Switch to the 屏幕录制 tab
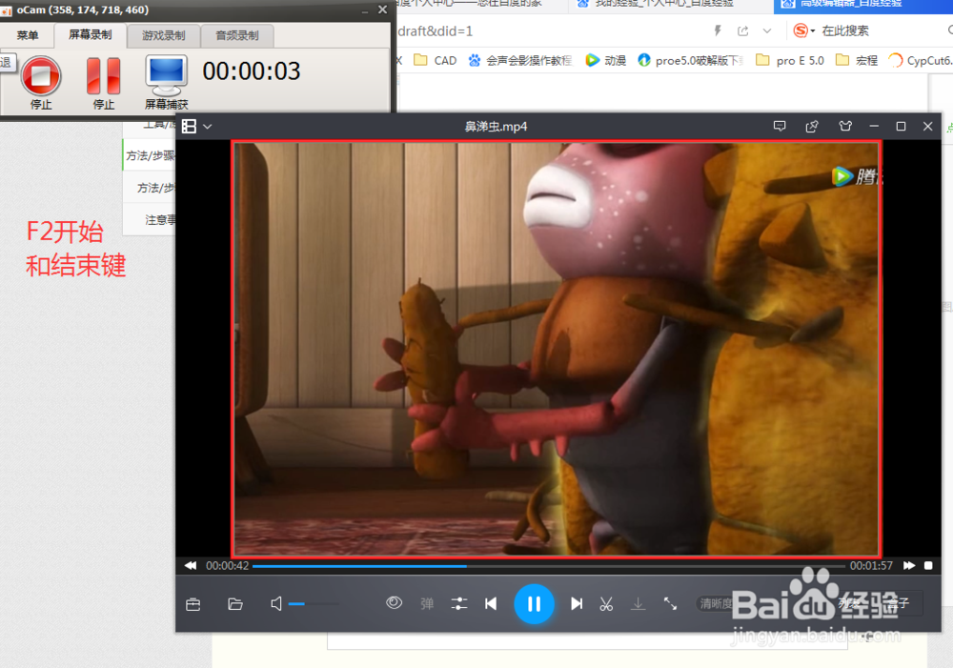Image resolution: width=953 pixels, height=668 pixels. (x=90, y=35)
